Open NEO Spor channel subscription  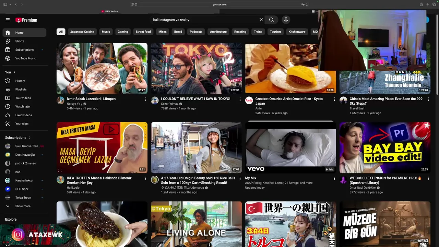24,189
